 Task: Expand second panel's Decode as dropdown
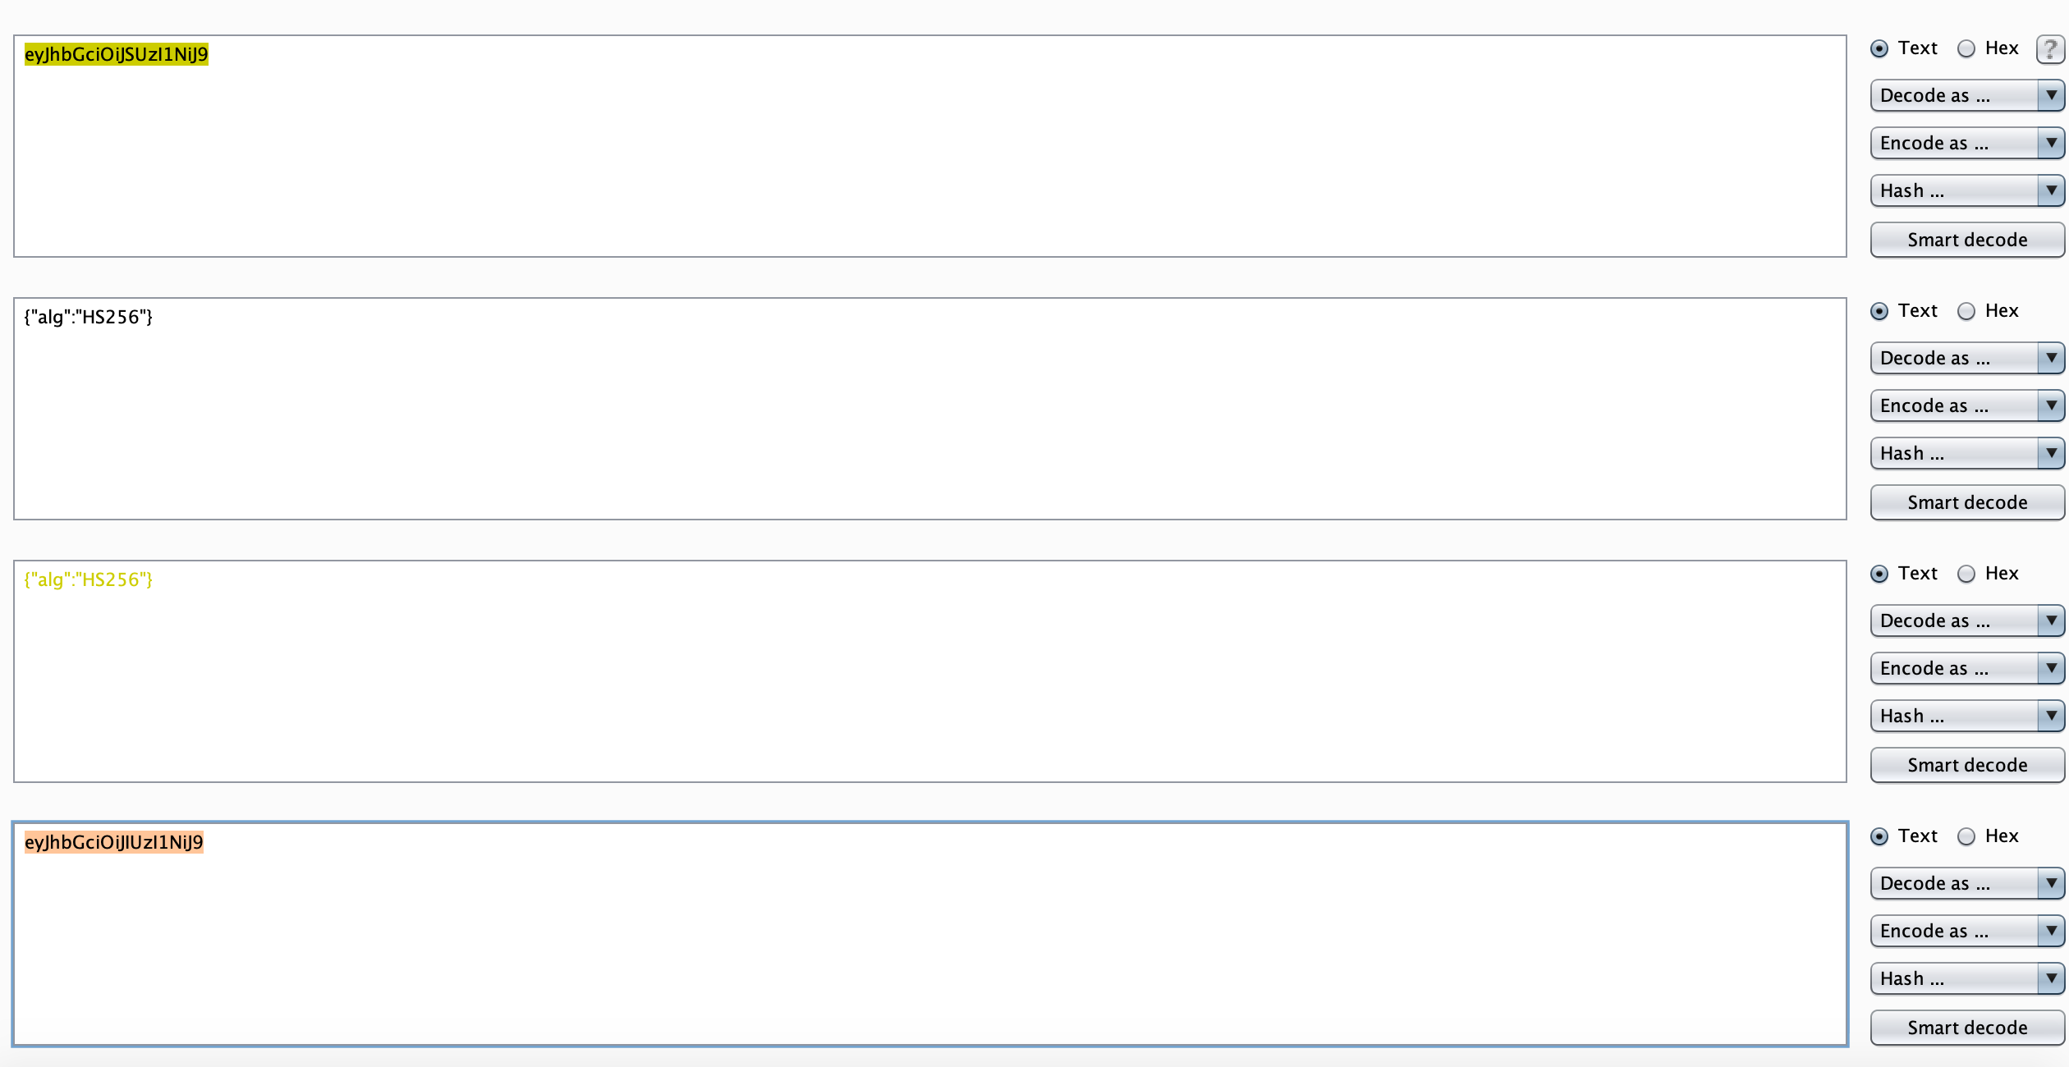[1967, 359]
